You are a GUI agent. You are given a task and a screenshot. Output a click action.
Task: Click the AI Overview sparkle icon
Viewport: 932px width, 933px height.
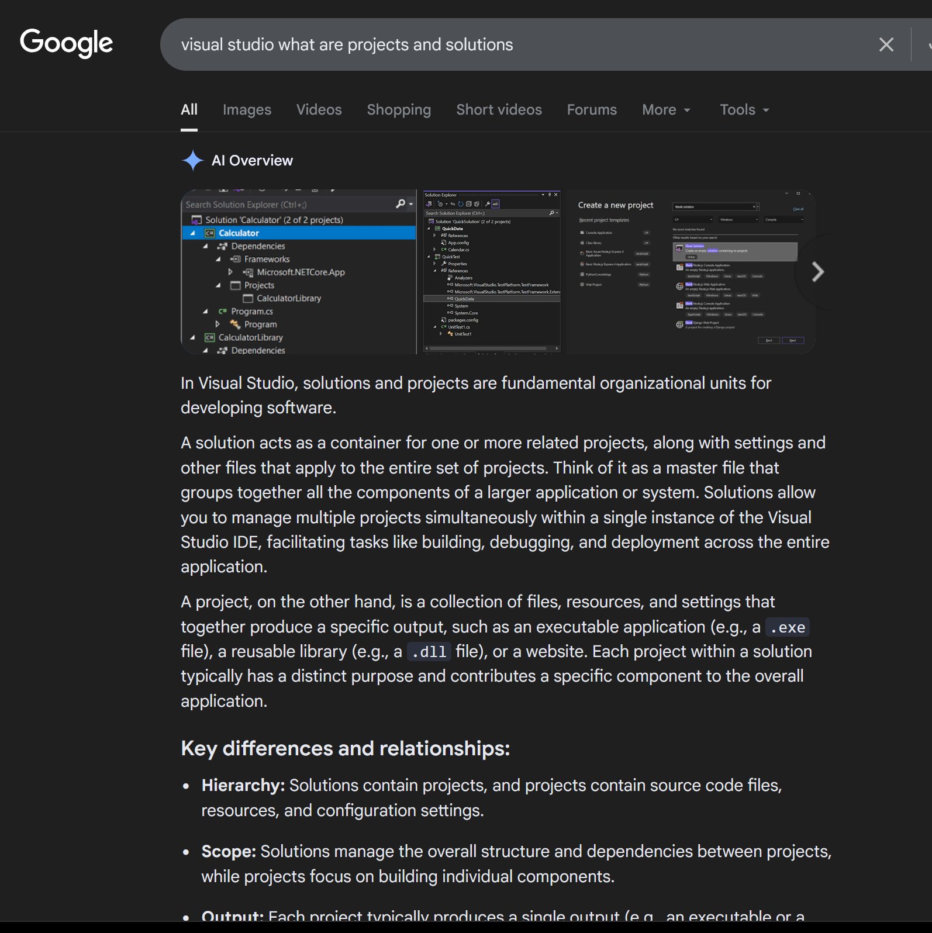pos(192,160)
